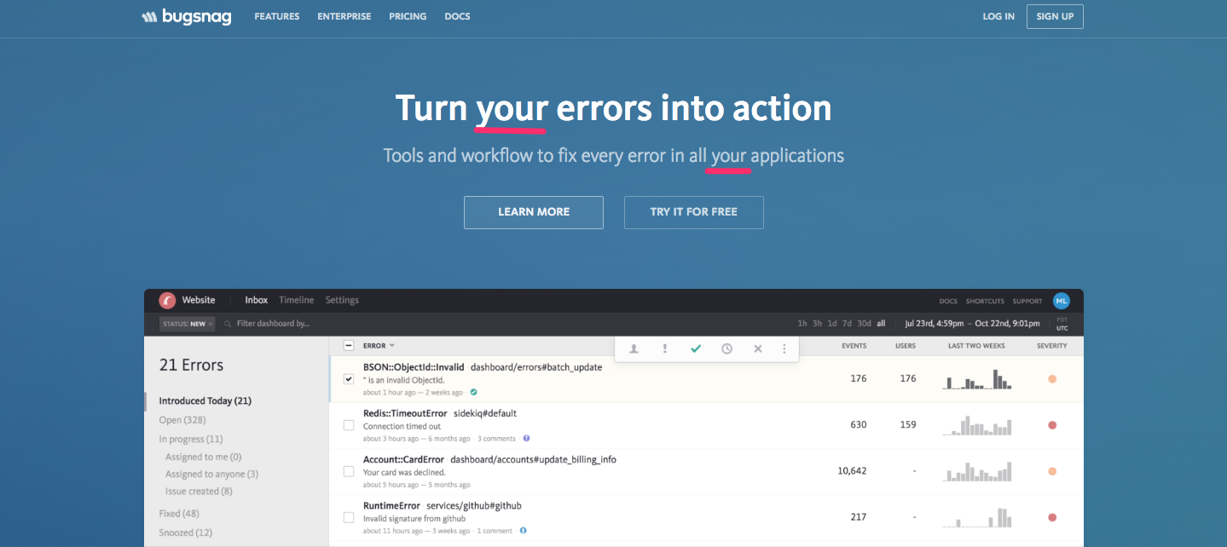1227x547 pixels.
Task: Select the 1d time range
Action: click(832, 324)
